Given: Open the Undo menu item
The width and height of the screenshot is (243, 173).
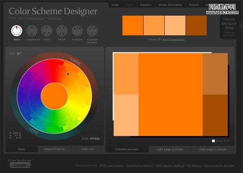Looking at the screenshot, I should point(115,5).
